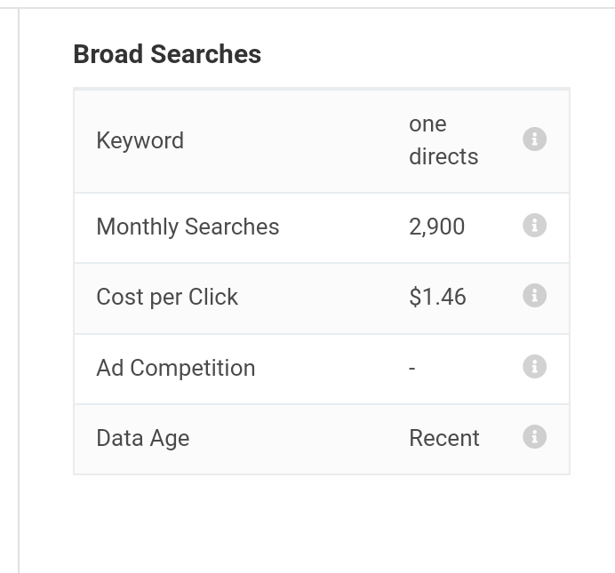Select the Keyword row label
The image size is (615, 573).
coord(140,140)
